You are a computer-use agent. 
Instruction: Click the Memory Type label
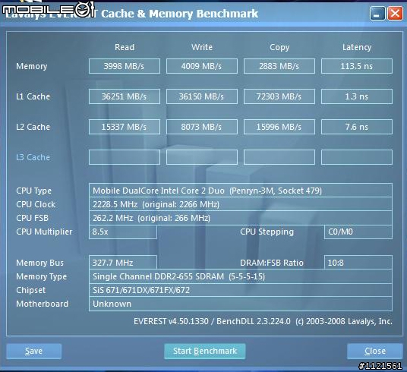(x=41, y=277)
